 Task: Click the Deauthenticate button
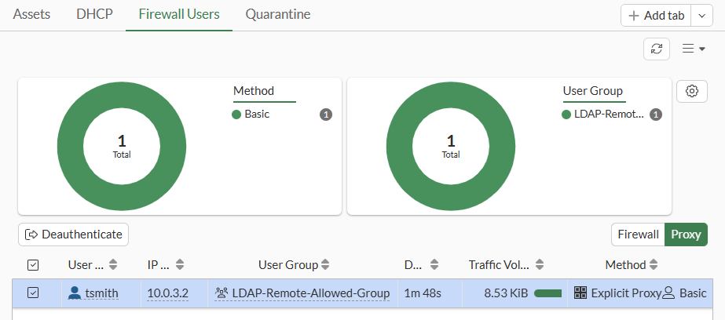pos(73,235)
